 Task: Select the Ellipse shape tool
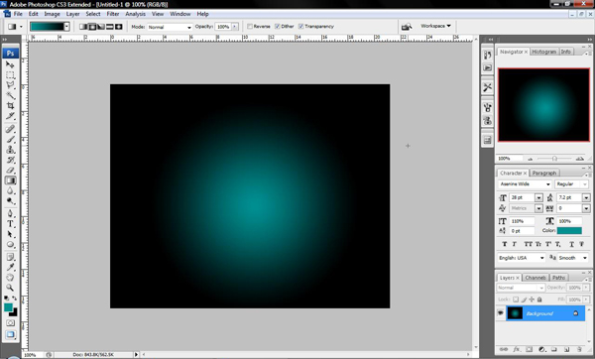click(x=10, y=244)
